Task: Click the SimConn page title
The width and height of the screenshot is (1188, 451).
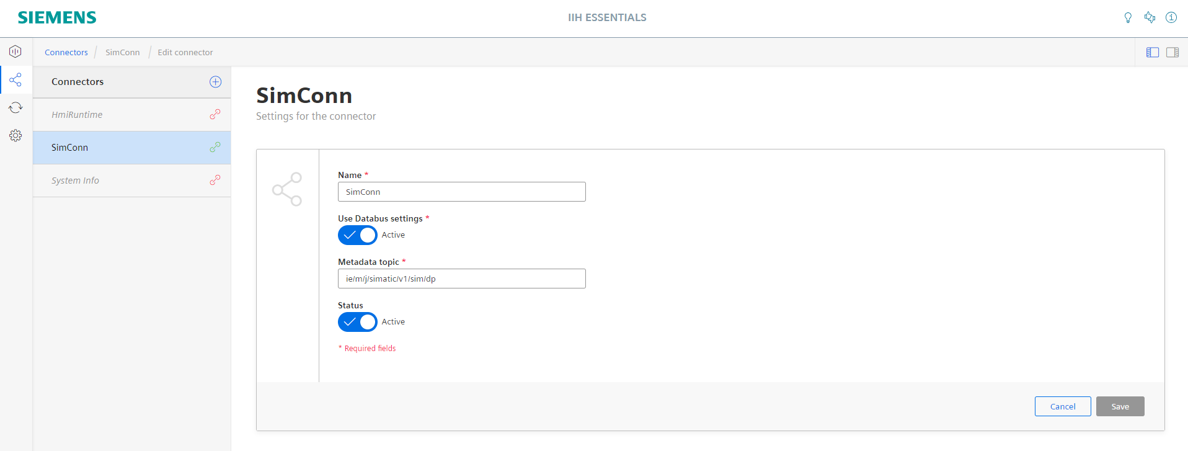Action: click(304, 96)
